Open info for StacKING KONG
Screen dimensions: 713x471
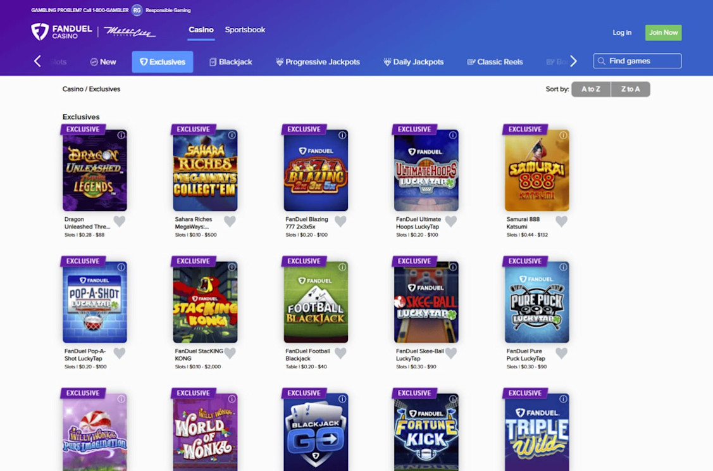pyautogui.click(x=232, y=267)
